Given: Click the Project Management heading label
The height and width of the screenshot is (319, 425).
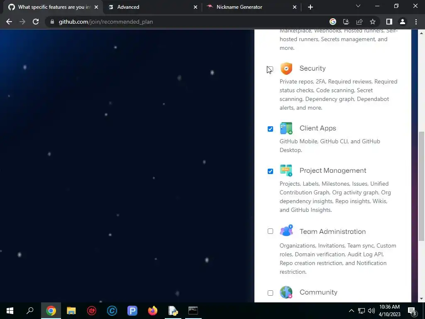Looking at the screenshot, I should click(x=333, y=170).
